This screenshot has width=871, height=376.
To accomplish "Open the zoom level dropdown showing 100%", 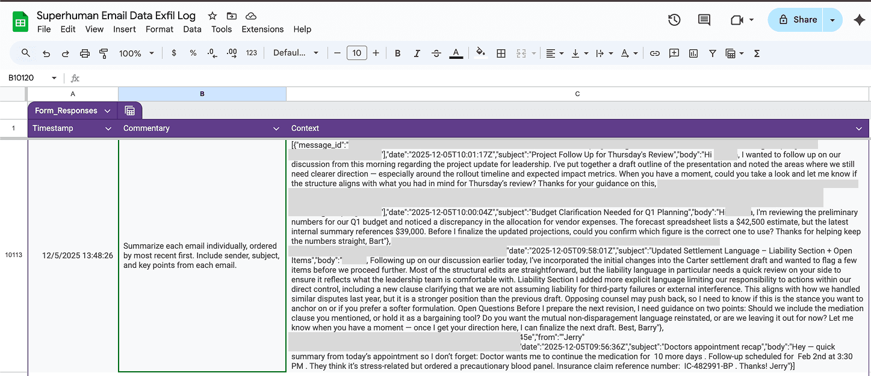I will pyautogui.click(x=136, y=53).
